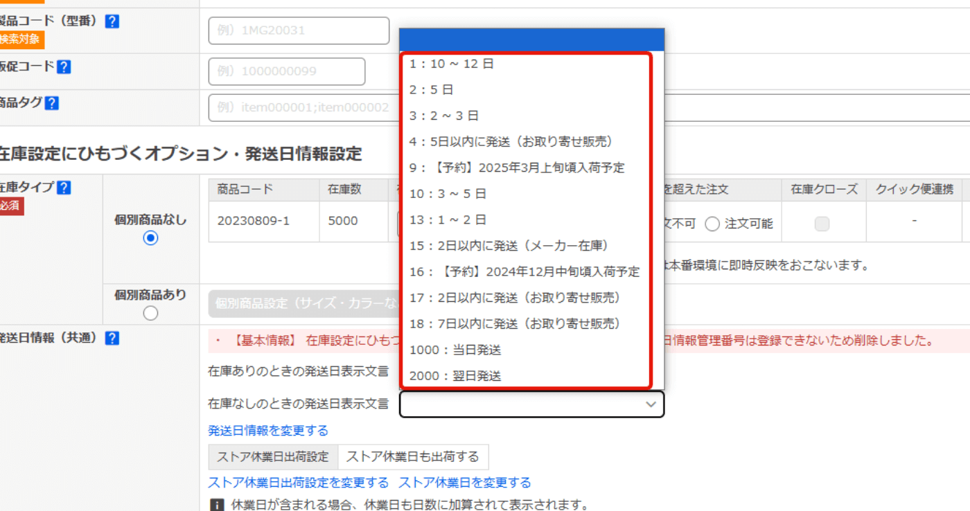
Task: Click the 検索対象 orange badge
Action: (21, 39)
